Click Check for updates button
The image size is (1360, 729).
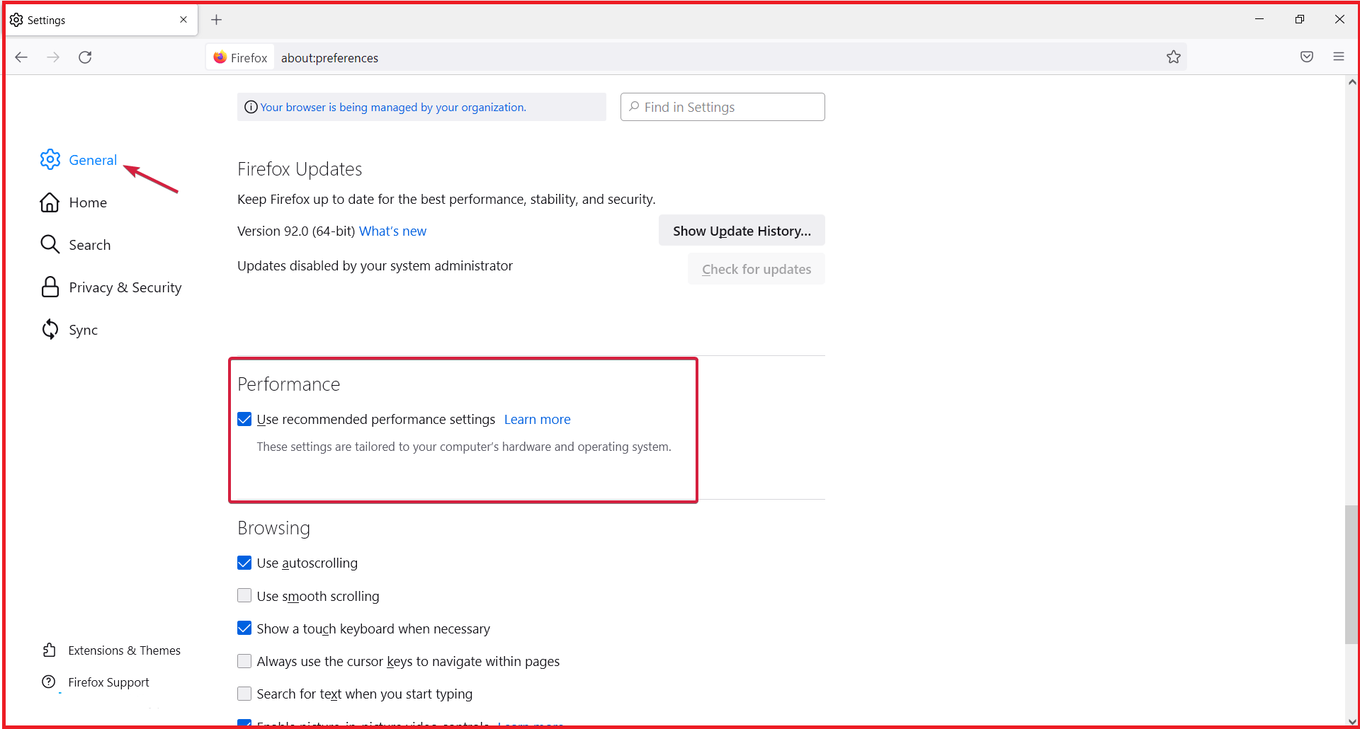756,269
